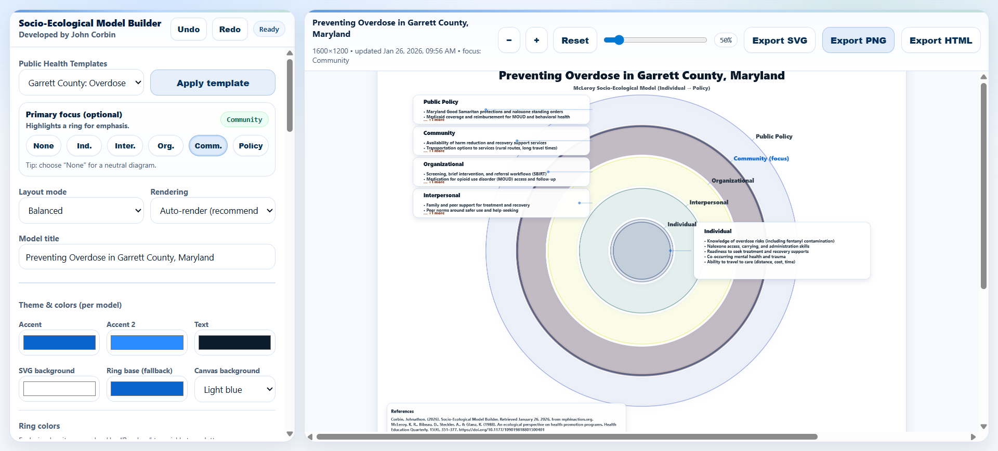Click Export HTML in the toolbar
Viewport: 998px width, 451px height.
(940, 40)
